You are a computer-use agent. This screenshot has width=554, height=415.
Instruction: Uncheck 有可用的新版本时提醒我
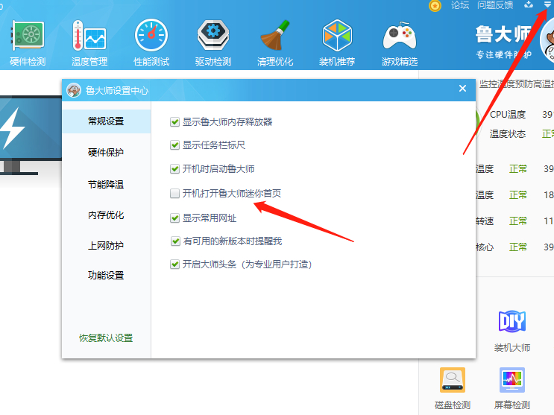175,241
